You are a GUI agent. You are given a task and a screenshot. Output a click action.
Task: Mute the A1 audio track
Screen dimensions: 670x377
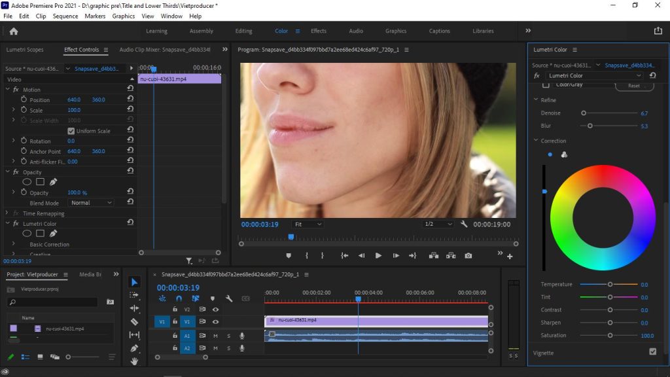(216, 336)
